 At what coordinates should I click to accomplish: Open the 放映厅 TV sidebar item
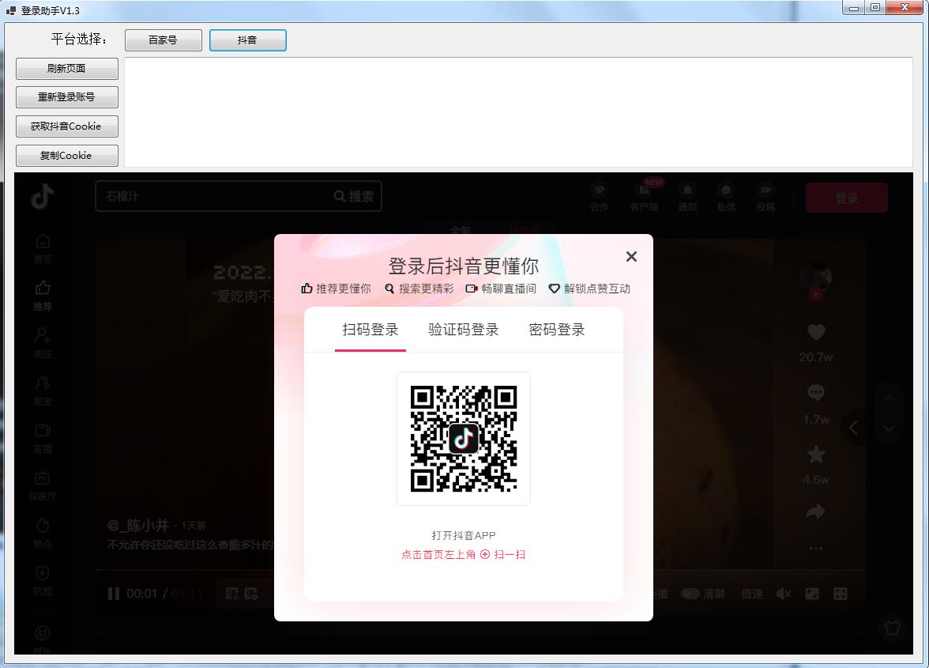click(x=43, y=485)
